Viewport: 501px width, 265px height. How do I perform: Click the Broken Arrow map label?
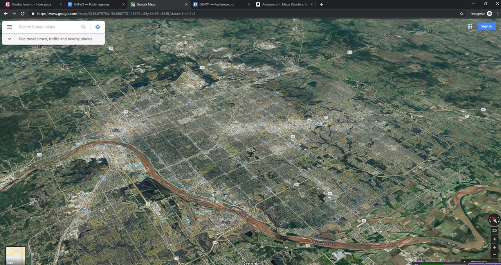(x=349, y=121)
